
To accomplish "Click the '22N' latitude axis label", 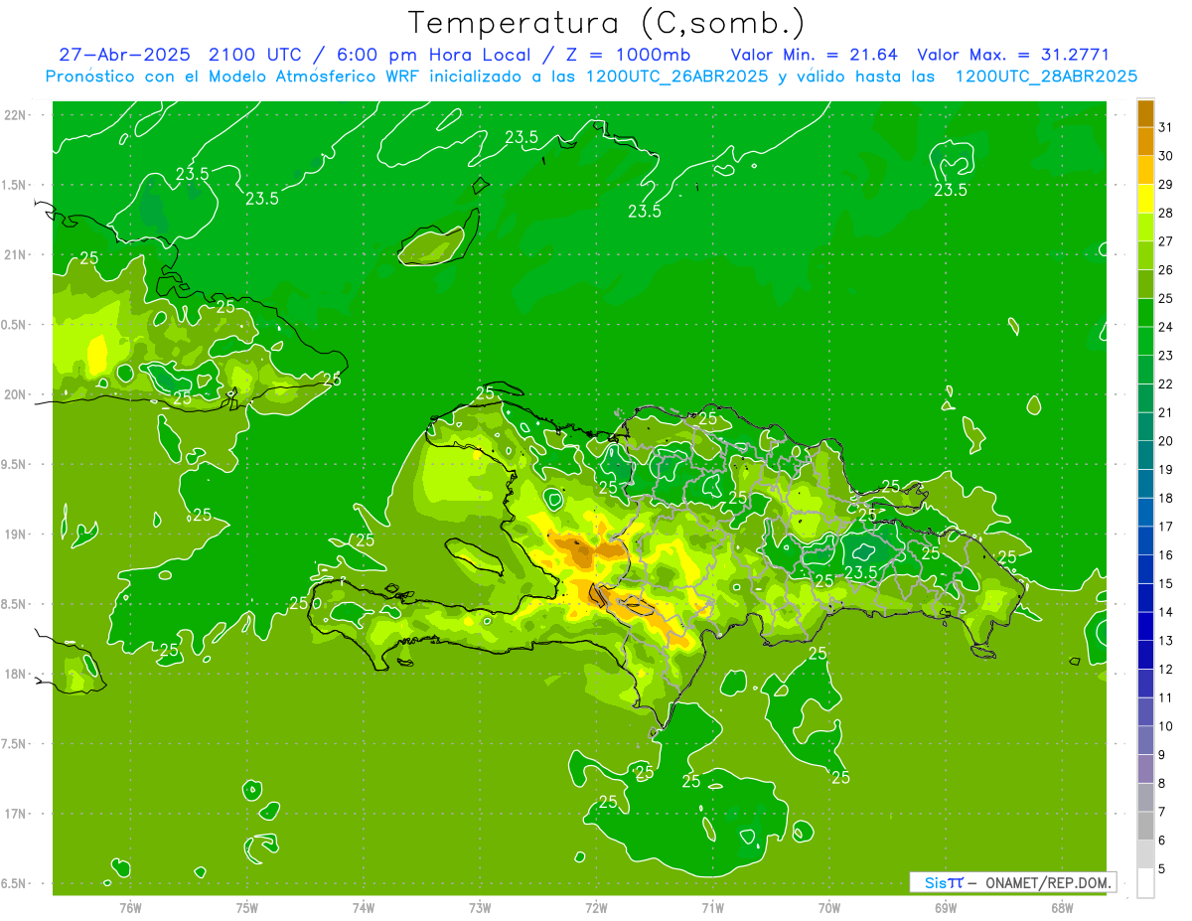I will click(16, 115).
